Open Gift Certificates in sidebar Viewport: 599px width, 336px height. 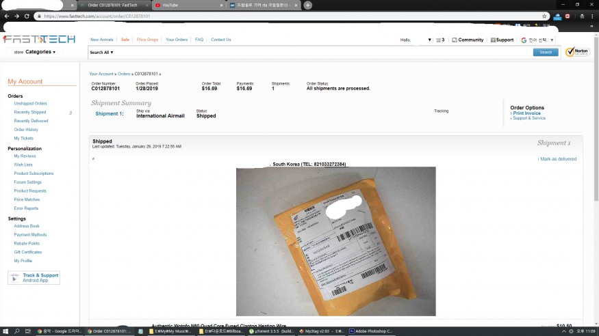tap(28, 253)
